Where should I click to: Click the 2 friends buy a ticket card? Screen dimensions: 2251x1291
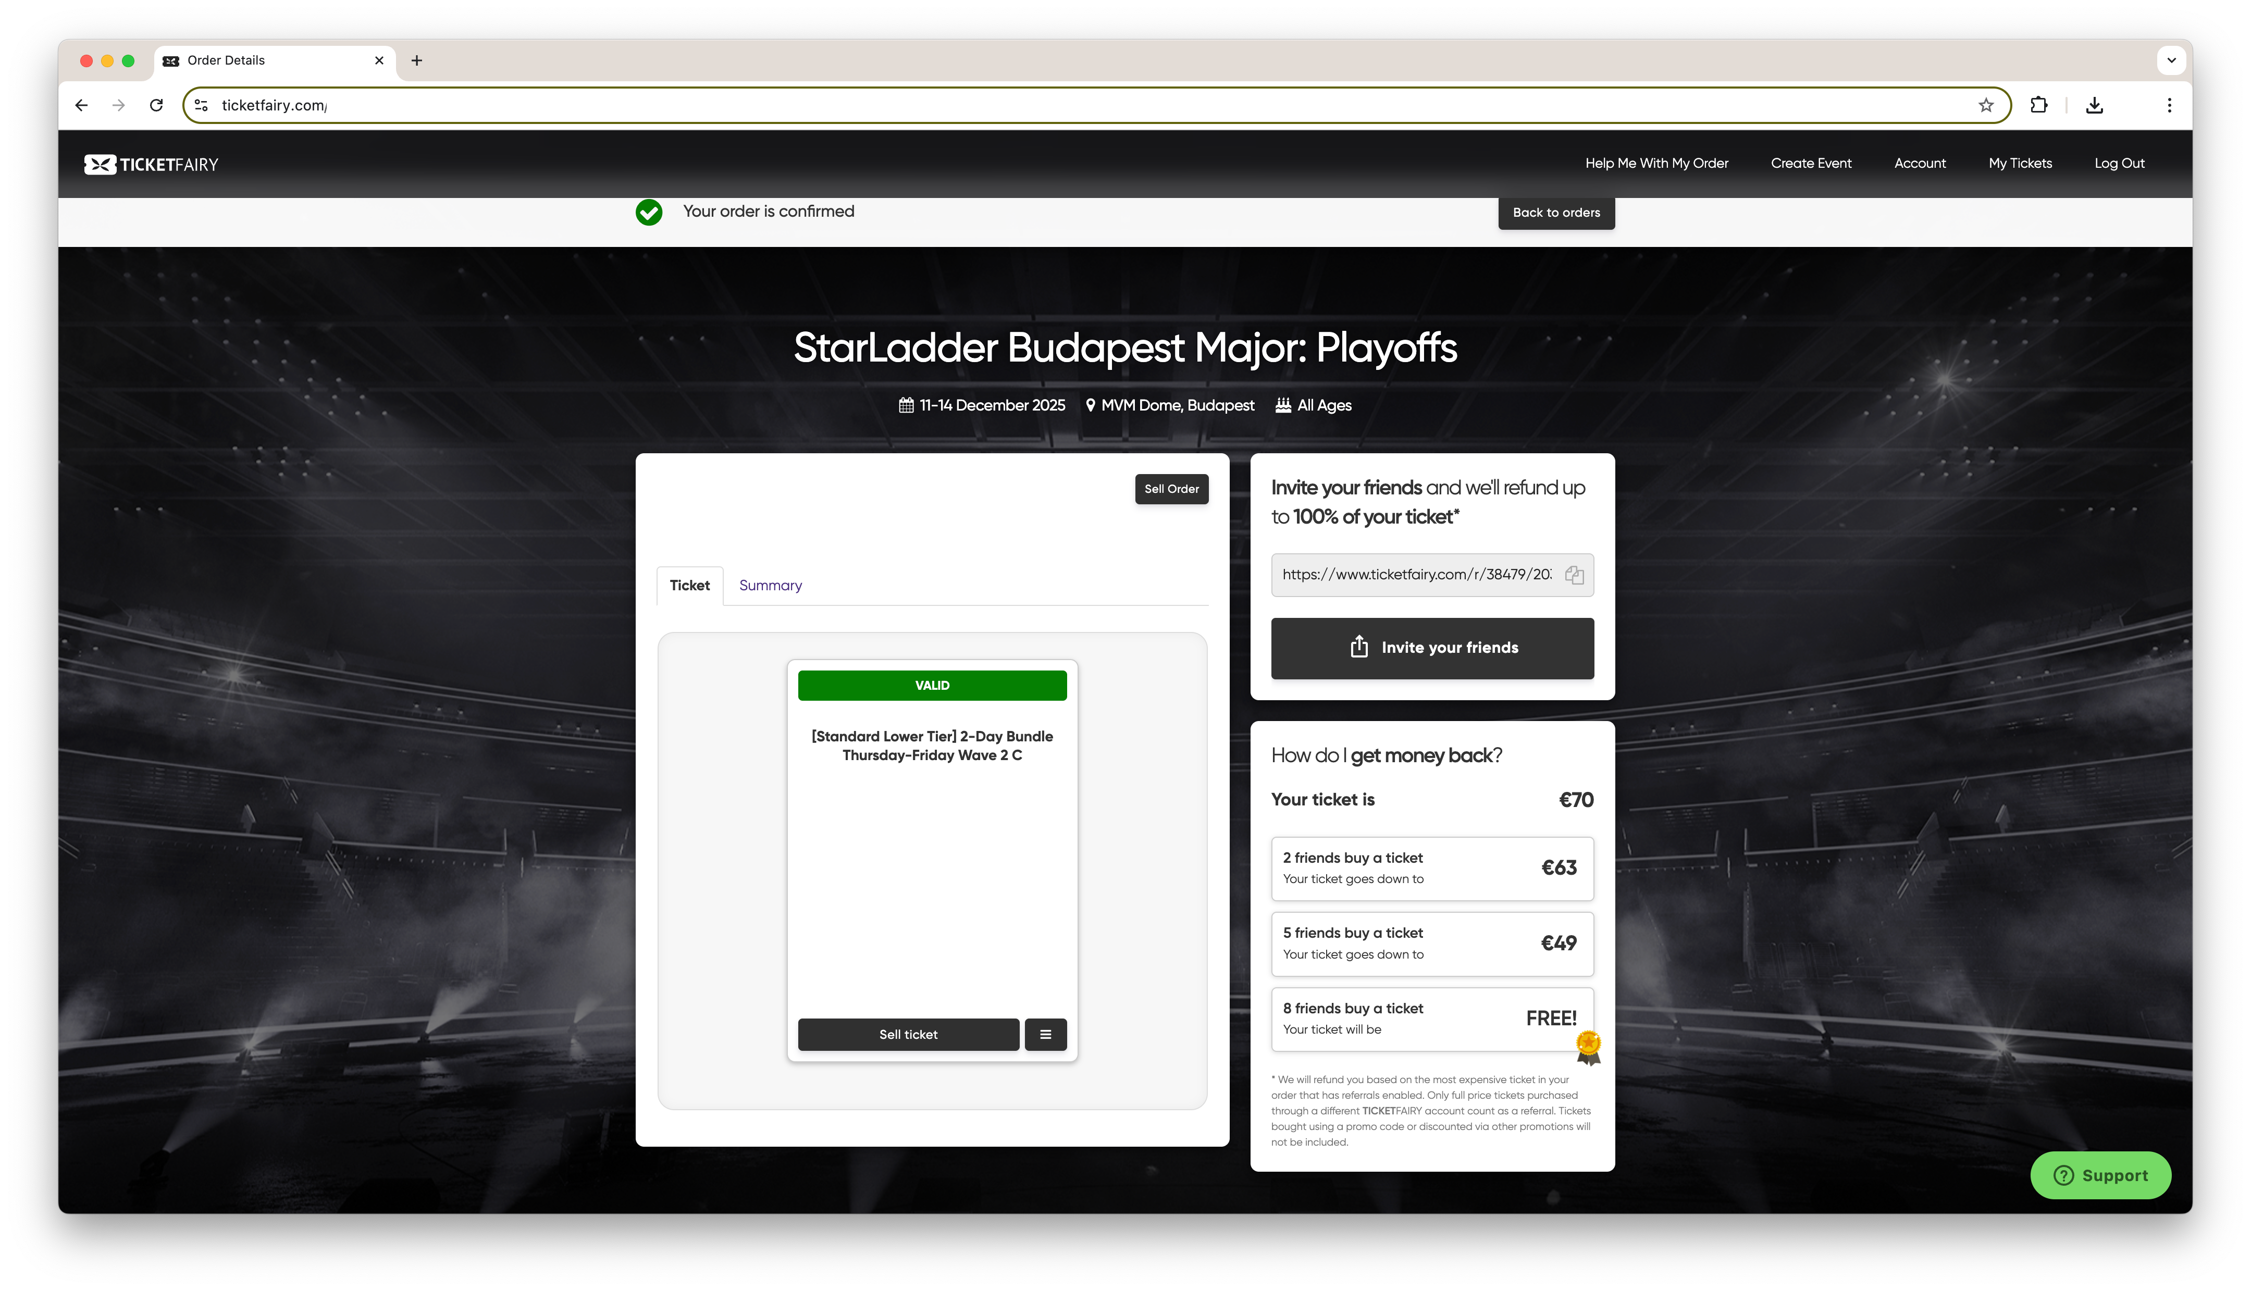tap(1432, 868)
